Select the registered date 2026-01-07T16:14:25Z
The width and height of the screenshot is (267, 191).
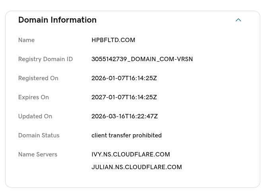click(x=124, y=78)
